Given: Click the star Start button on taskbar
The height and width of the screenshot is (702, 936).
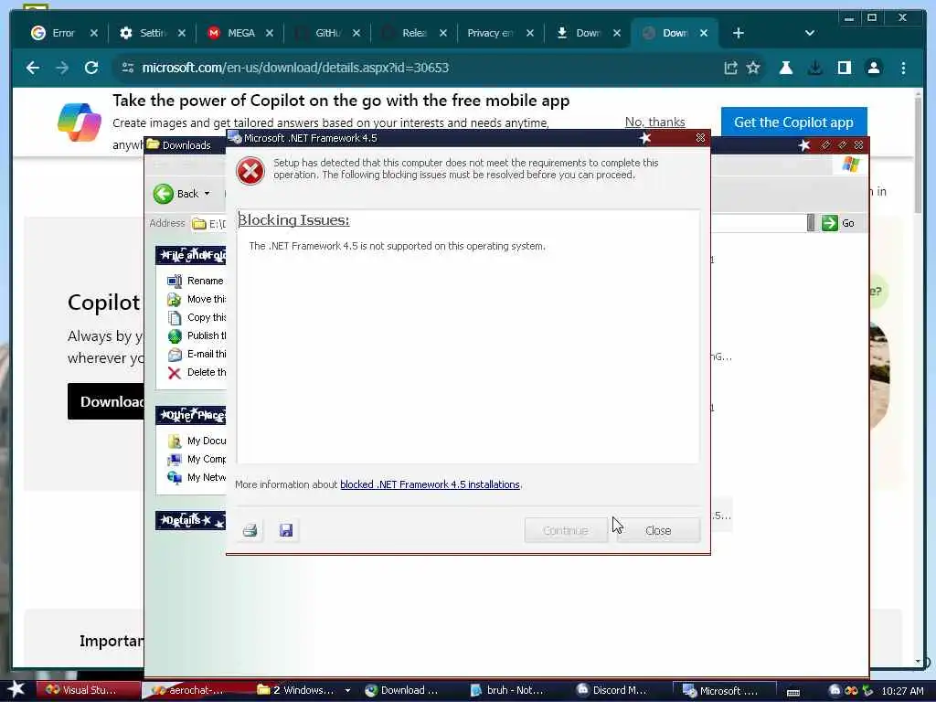Looking at the screenshot, I should [16, 689].
